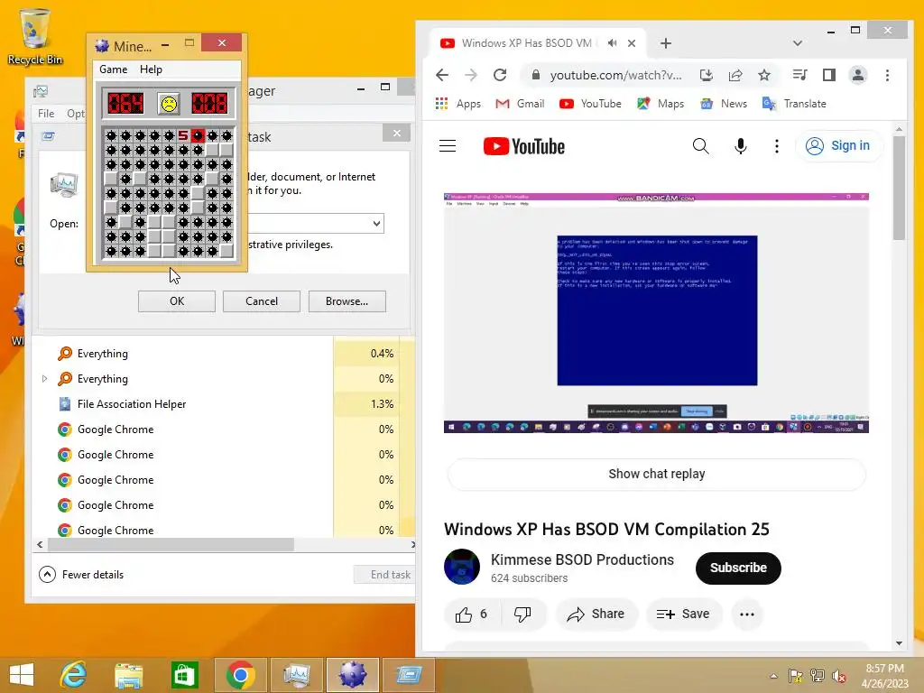The width and height of the screenshot is (924, 693).
Task: Click the Sign in button on YouTube
Action: click(838, 145)
